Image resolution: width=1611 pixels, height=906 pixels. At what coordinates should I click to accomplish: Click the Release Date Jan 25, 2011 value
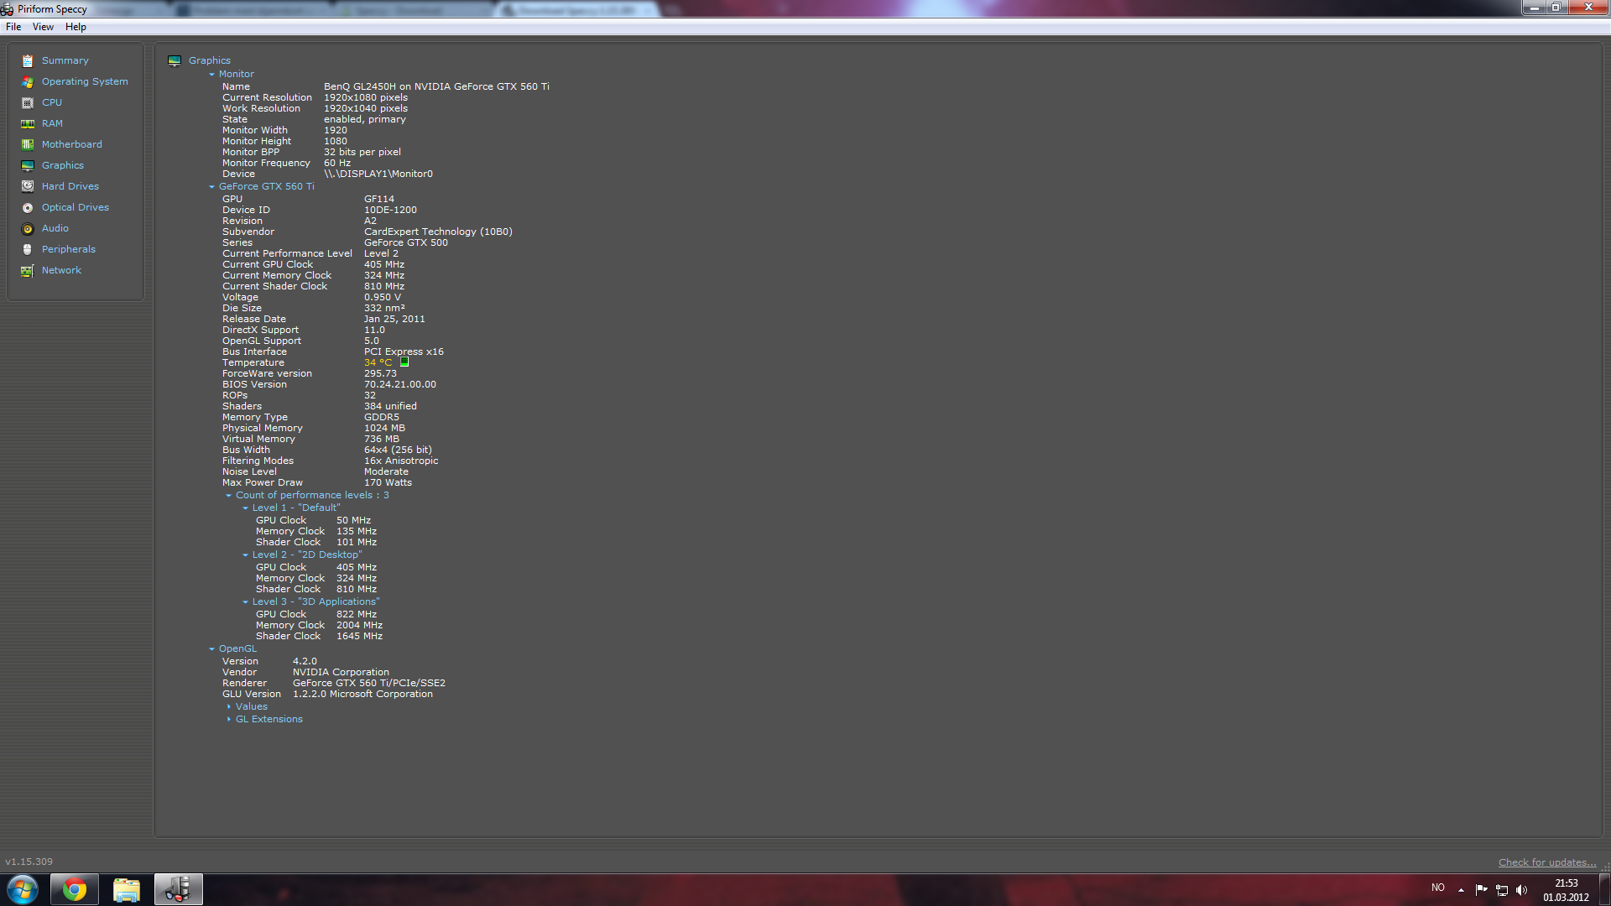click(394, 319)
